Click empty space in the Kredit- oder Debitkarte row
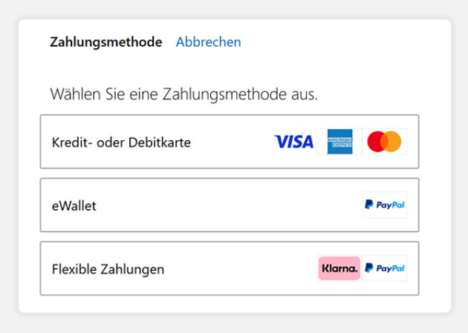This screenshot has width=468, height=333. (x=230, y=142)
